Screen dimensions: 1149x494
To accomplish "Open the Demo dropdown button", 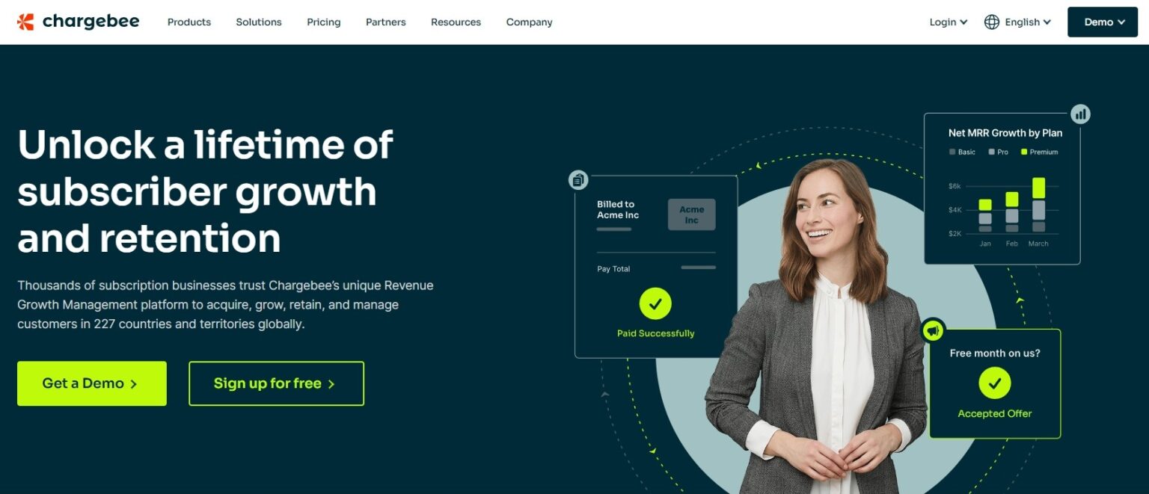I will pyautogui.click(x=1103, y=22).
